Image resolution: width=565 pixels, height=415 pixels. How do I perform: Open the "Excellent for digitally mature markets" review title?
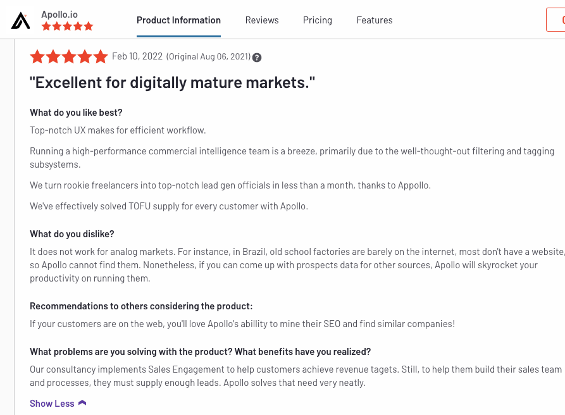[x=172, y=82]
